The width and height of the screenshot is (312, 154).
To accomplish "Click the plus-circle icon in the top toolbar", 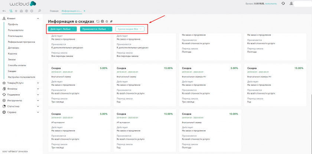I will (x=26, y=11).
